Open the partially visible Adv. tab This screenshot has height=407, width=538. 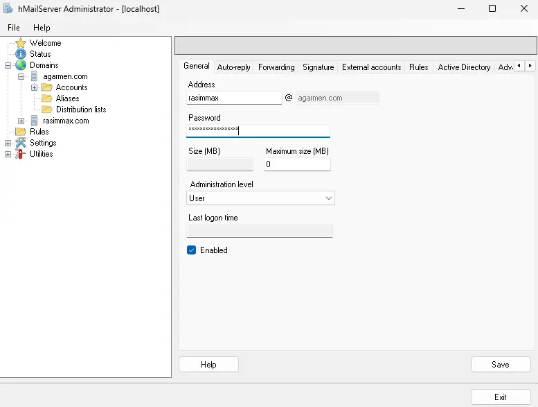click(505, 67)
